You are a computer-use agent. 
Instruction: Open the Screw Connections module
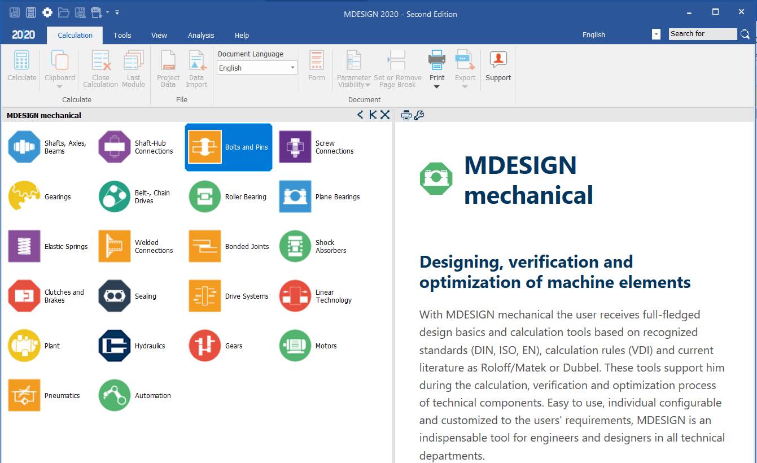tap(317, 147)
